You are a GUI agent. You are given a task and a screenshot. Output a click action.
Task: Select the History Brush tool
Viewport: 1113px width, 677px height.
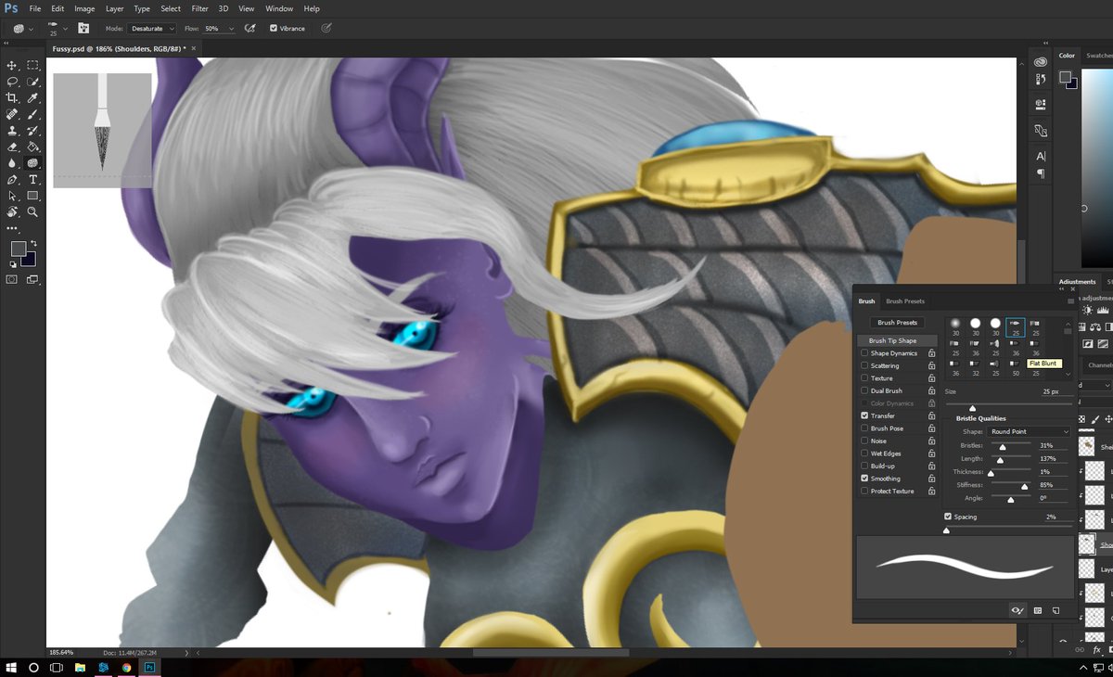32,131
